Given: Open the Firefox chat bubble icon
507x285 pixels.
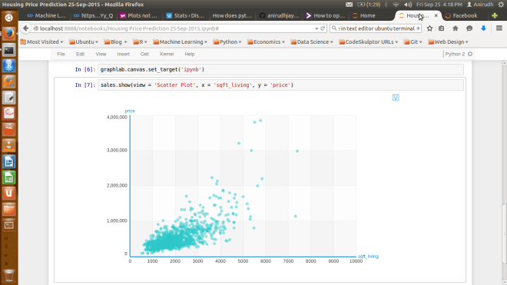Looking at the screenshot, I should (x=469, y=28).
